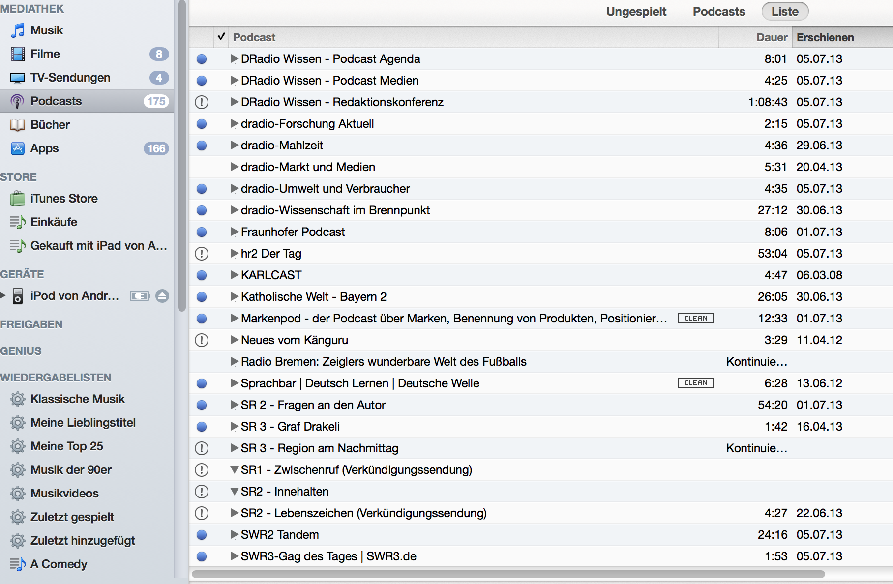Image resolution: width=893 pixels, height=584 pixels.
Task: Click the 4 badge on TV-Sendungen
Action: pyautogui.click(x=159, y=78)
